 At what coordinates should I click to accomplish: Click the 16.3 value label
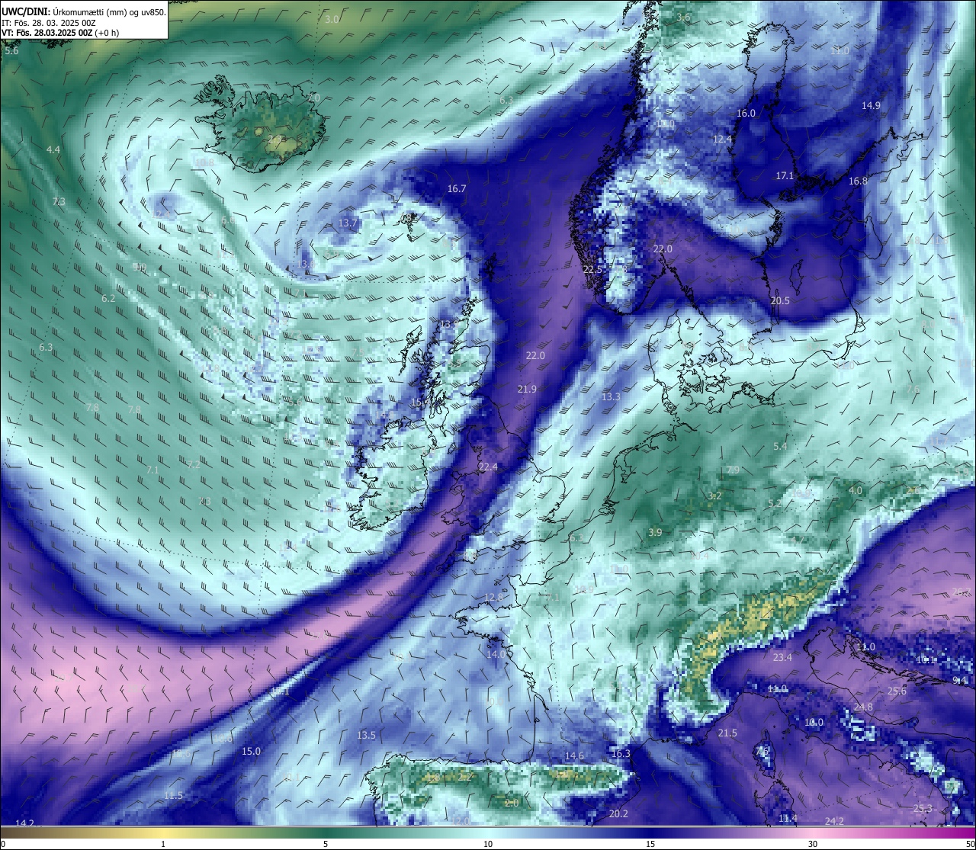coord(621,753)
